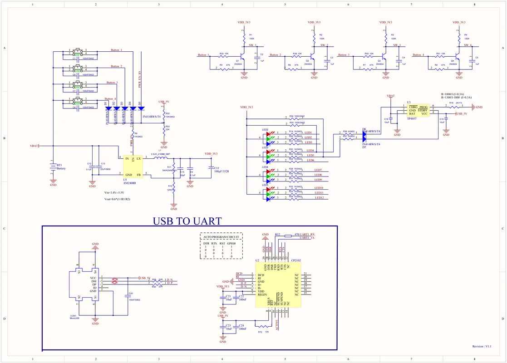
Task: Click the D_N net label near R59
Action: [x=170, y=280]
